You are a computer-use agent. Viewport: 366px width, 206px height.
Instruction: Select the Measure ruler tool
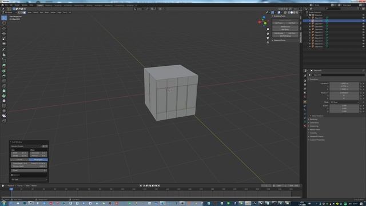click(x=4, y=54)
